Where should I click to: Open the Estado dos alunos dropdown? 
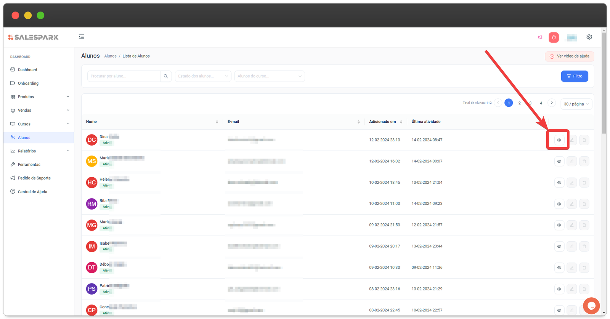click(203, 76)
